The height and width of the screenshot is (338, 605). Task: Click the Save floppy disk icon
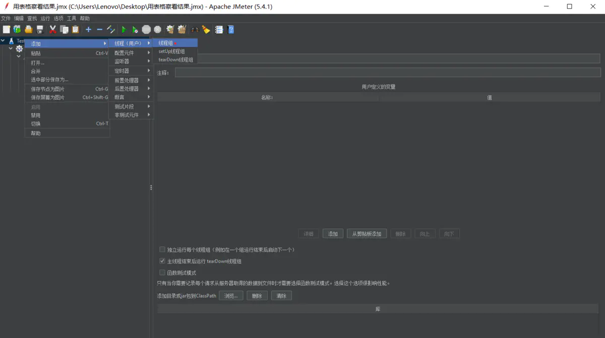tap(40, 30)
